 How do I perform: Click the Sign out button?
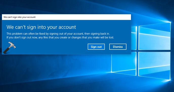point(96,47)
